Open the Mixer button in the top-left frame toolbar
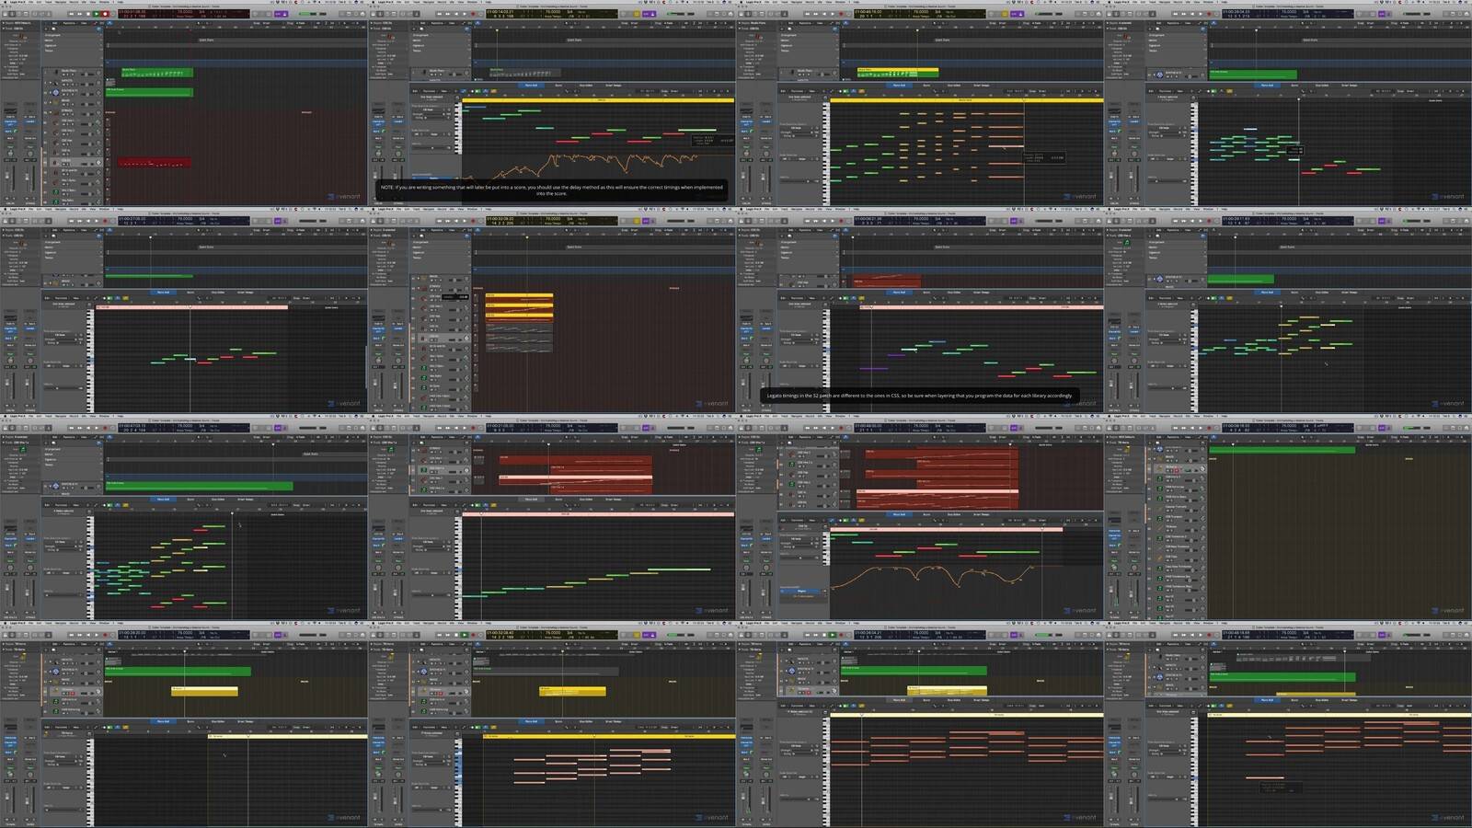Viewport: 1472px width, 828px height. tap(40, 14)
